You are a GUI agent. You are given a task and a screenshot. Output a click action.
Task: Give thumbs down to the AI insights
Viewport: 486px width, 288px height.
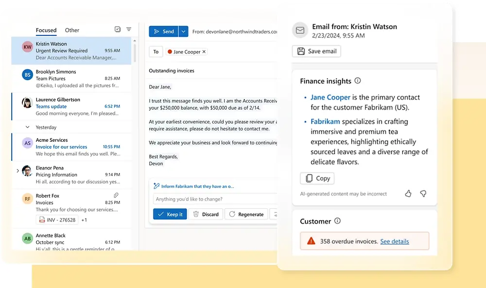pyautogui.click(x=423, y=194)
